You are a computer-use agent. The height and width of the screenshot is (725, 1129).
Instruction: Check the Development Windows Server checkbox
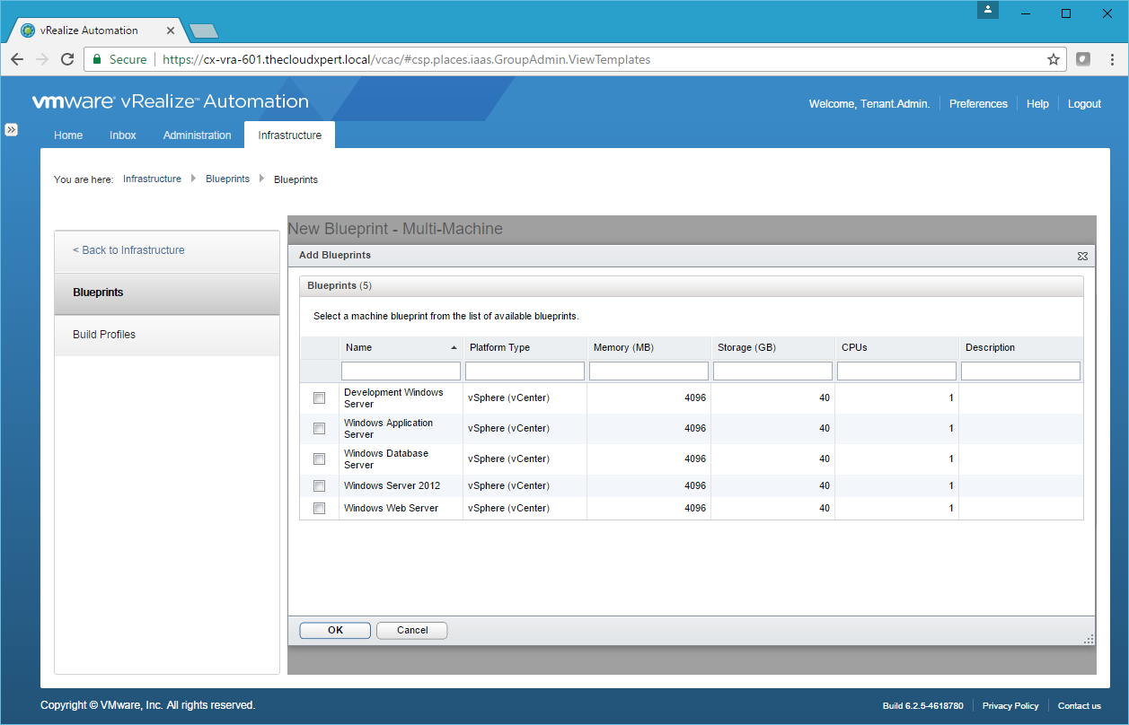(319, 398)
